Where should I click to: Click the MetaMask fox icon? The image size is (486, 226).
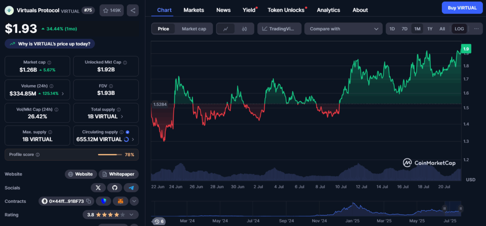120,201
